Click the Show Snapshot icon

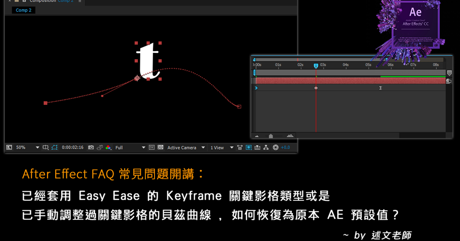[100, 147]
